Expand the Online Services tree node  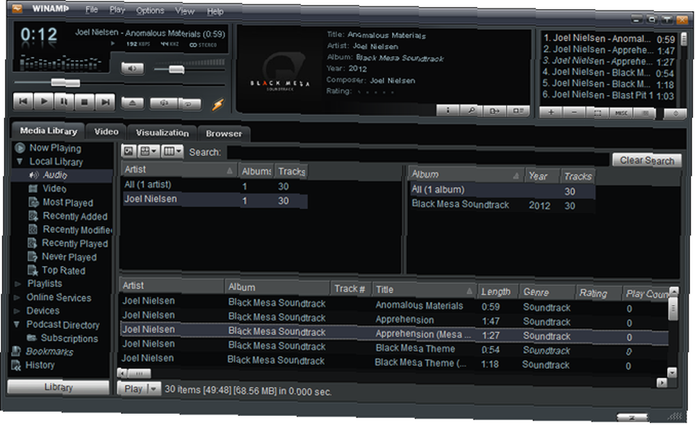[x=17, y=297]
